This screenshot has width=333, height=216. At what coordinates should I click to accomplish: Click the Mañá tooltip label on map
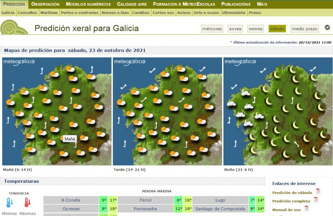click(x=70, y=139)
